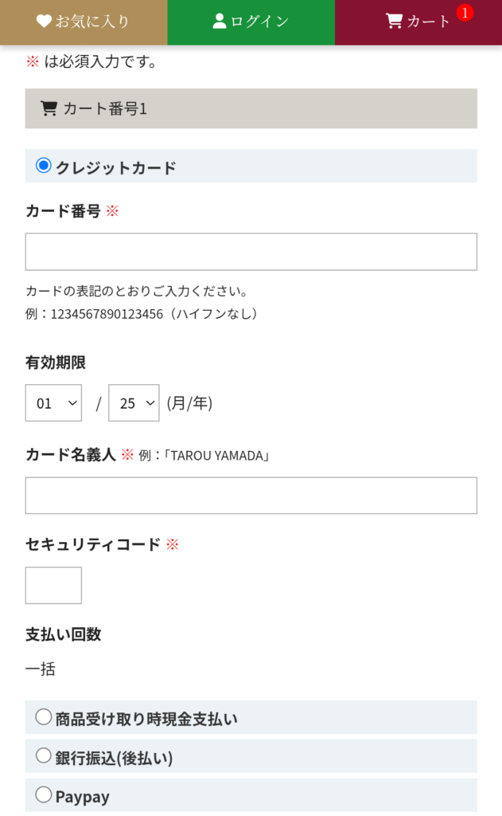Viewport: 502px width, 816px height.
Task: Click the user icon beside ログイン
Action: pyautogui.click(x=220, y=22)
